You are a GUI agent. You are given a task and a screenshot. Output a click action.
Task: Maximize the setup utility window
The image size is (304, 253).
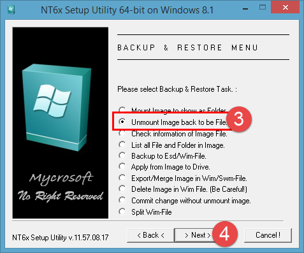(263, 8)
